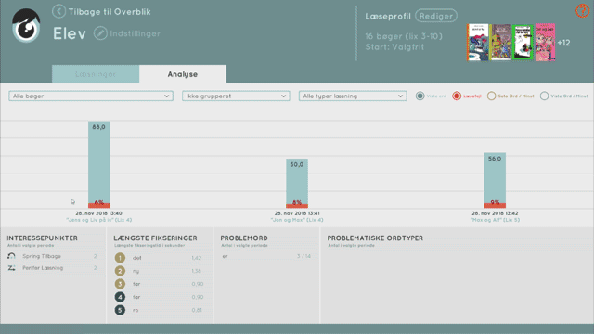594x334 pixels.
Task: Open the "Jon og Max" (Lix 4) link
Action: 297,220
